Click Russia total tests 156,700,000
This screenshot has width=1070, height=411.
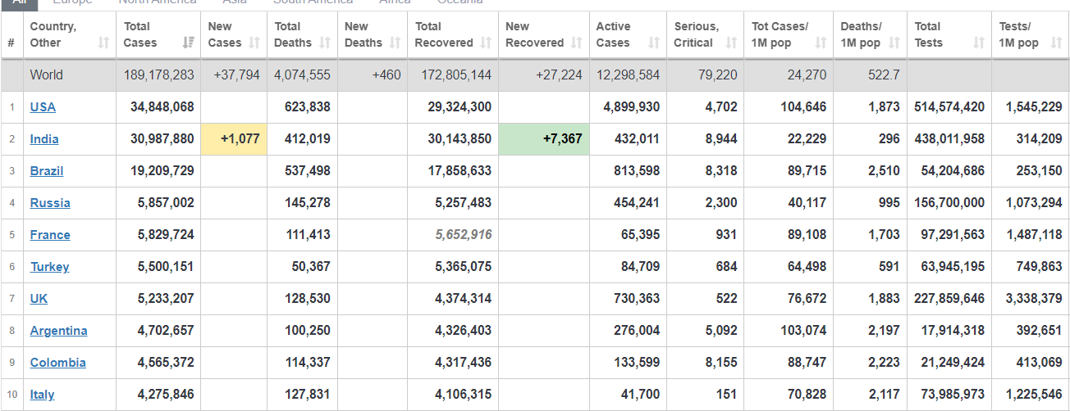[949, 202]
